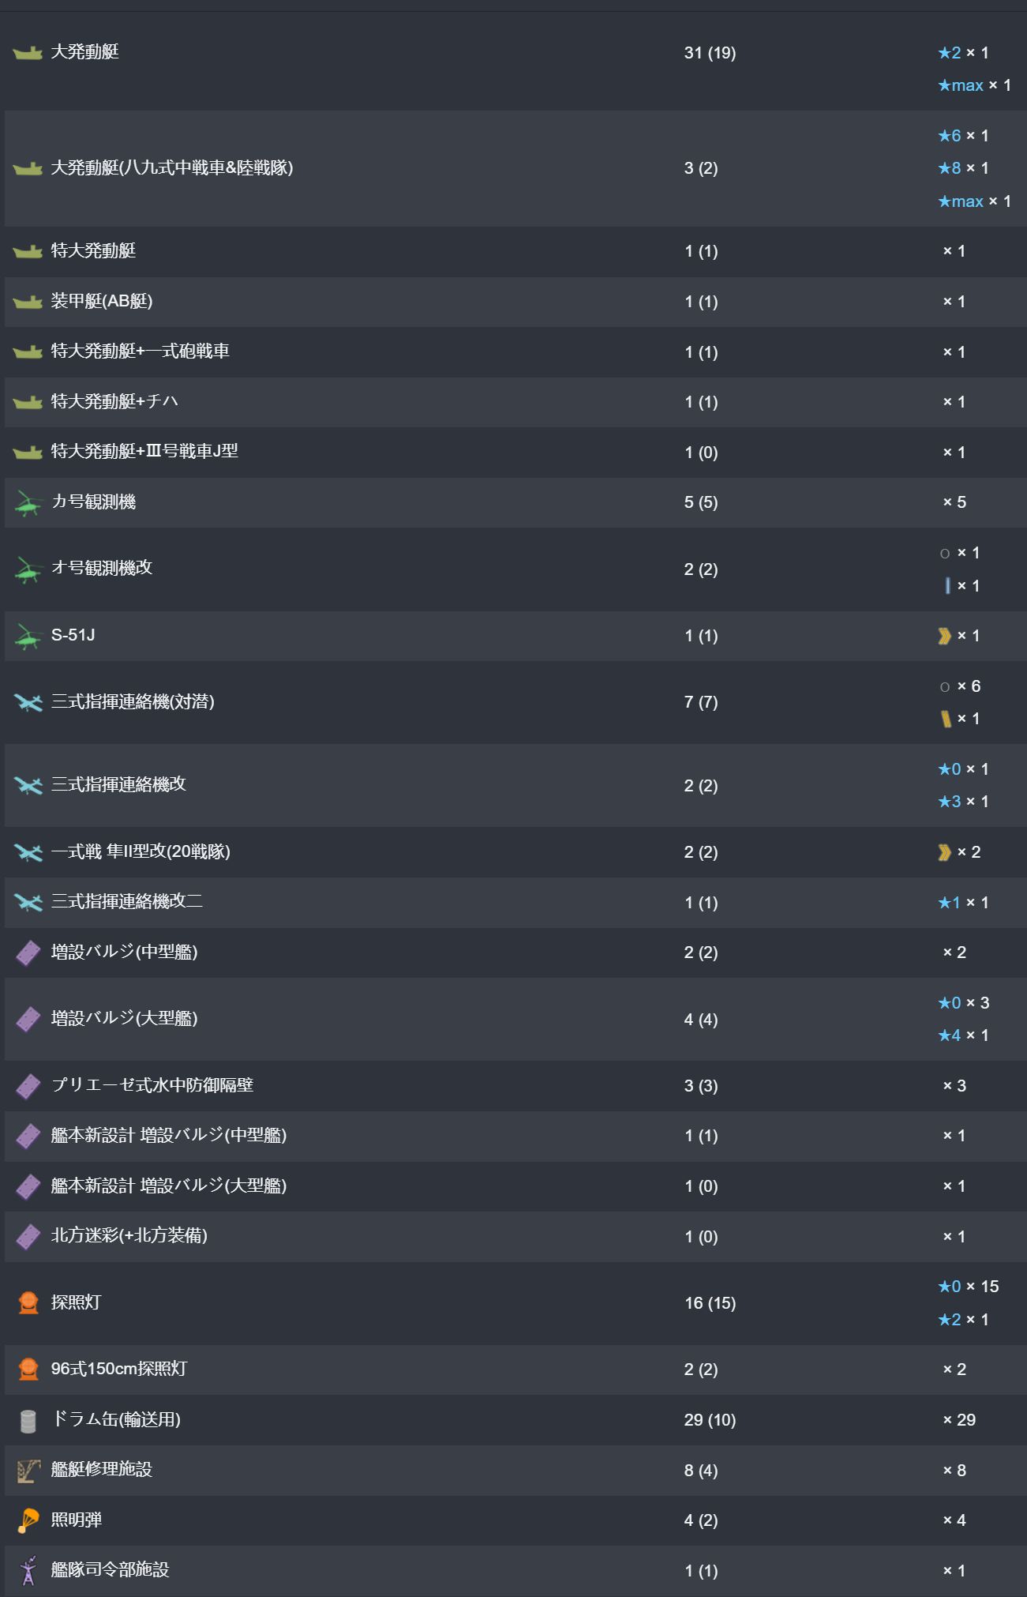Click the landing craft icon beside 大発動艇

tap(28, 53)
